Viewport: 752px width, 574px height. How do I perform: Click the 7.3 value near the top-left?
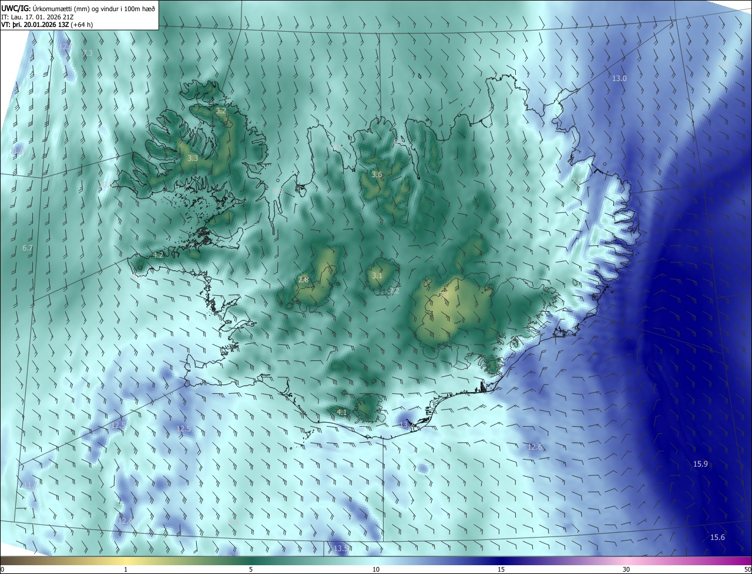(x=88, y=53)
